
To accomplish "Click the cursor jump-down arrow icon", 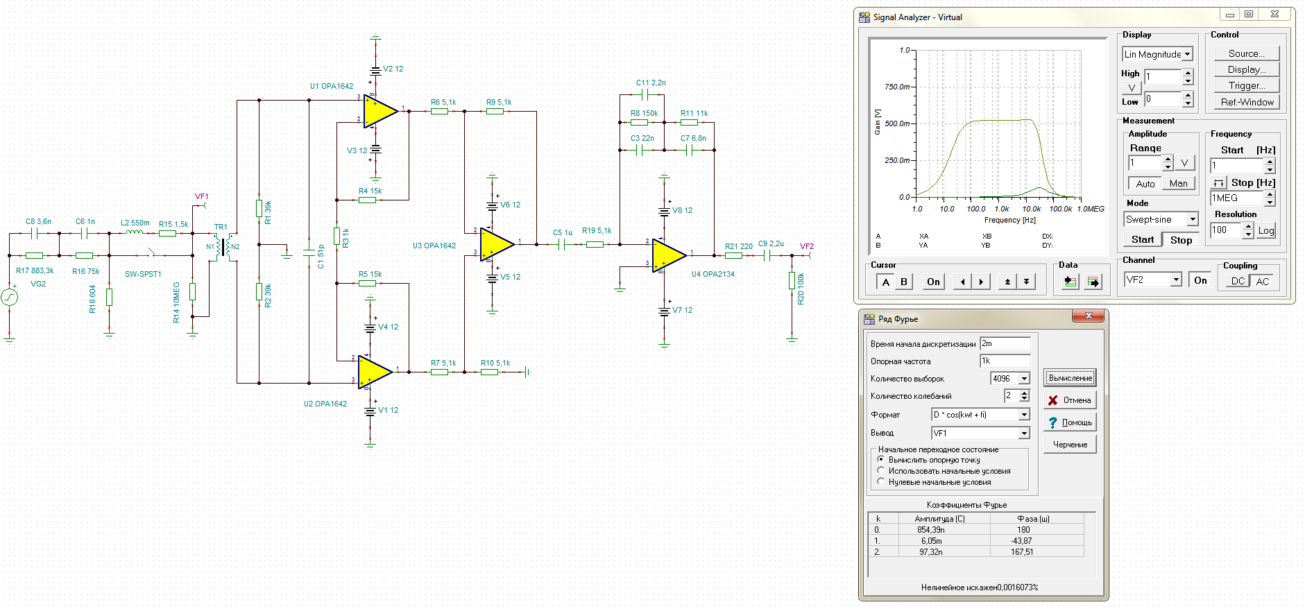I will [1026, 282].
